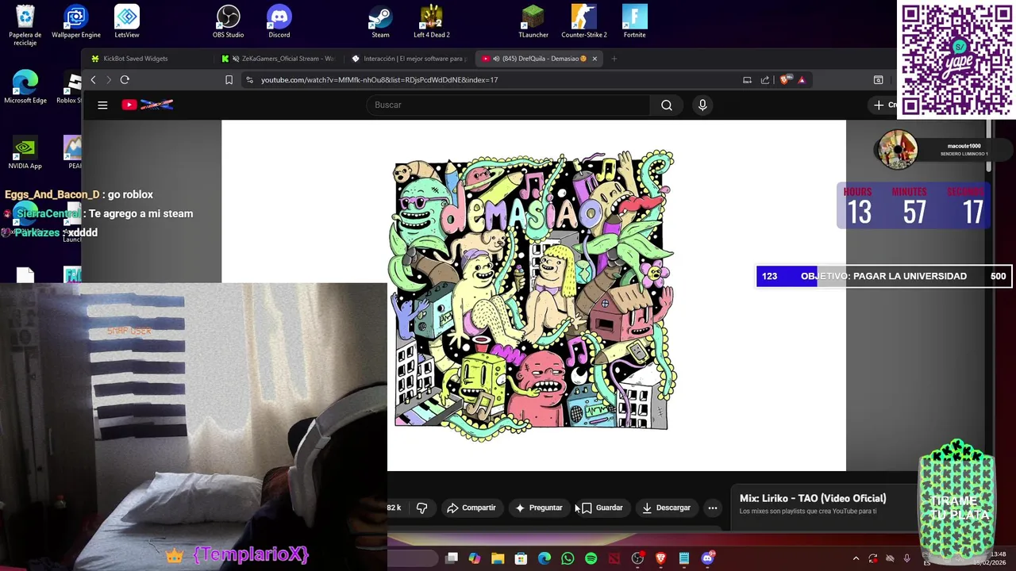The width and height of the screenshot is (1016, 571).
Task: Click Guardar to save video
Action: (602, 508)
